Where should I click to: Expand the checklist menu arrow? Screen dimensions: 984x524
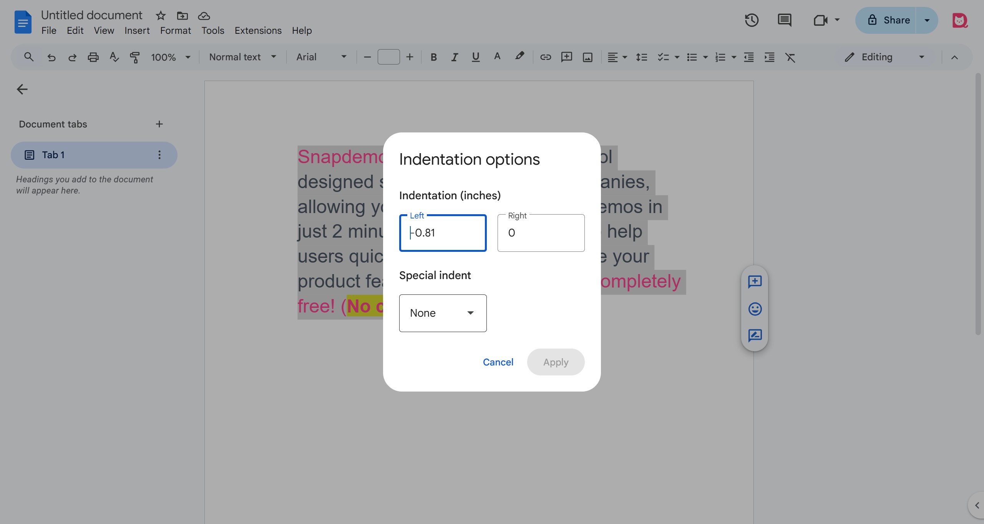click(677, 57)
